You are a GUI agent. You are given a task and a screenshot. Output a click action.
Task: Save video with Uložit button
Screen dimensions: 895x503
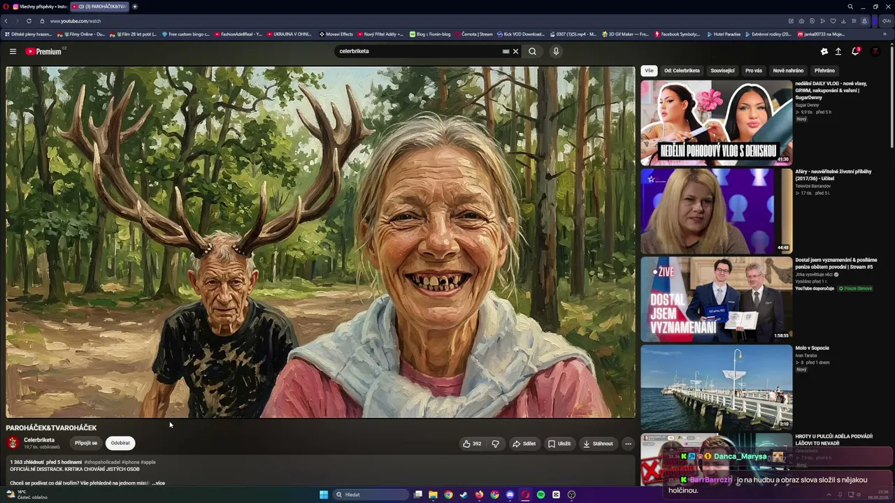click(559, 444)
